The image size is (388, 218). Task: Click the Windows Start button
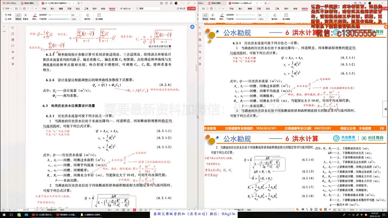coord(4,215)
